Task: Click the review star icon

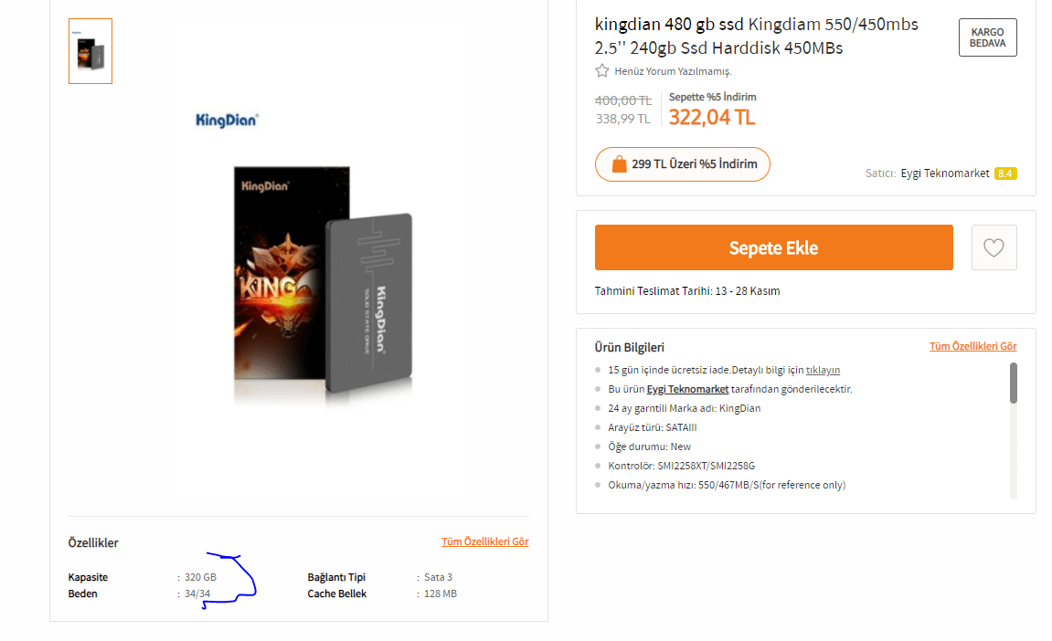Action: (601, 71)
